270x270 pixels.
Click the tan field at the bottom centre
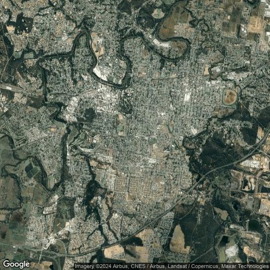[x=114, y=252]
